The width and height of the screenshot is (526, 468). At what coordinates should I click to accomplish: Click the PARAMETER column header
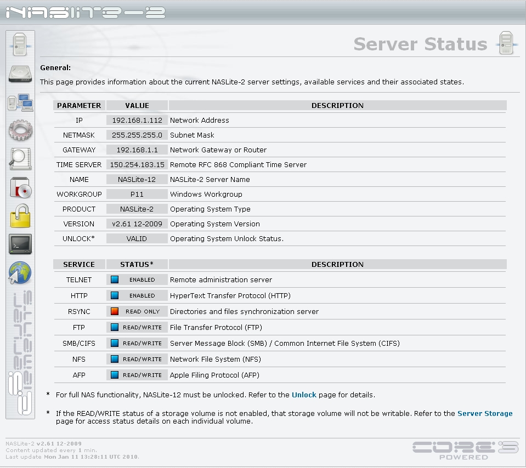(x=79, y=105)
